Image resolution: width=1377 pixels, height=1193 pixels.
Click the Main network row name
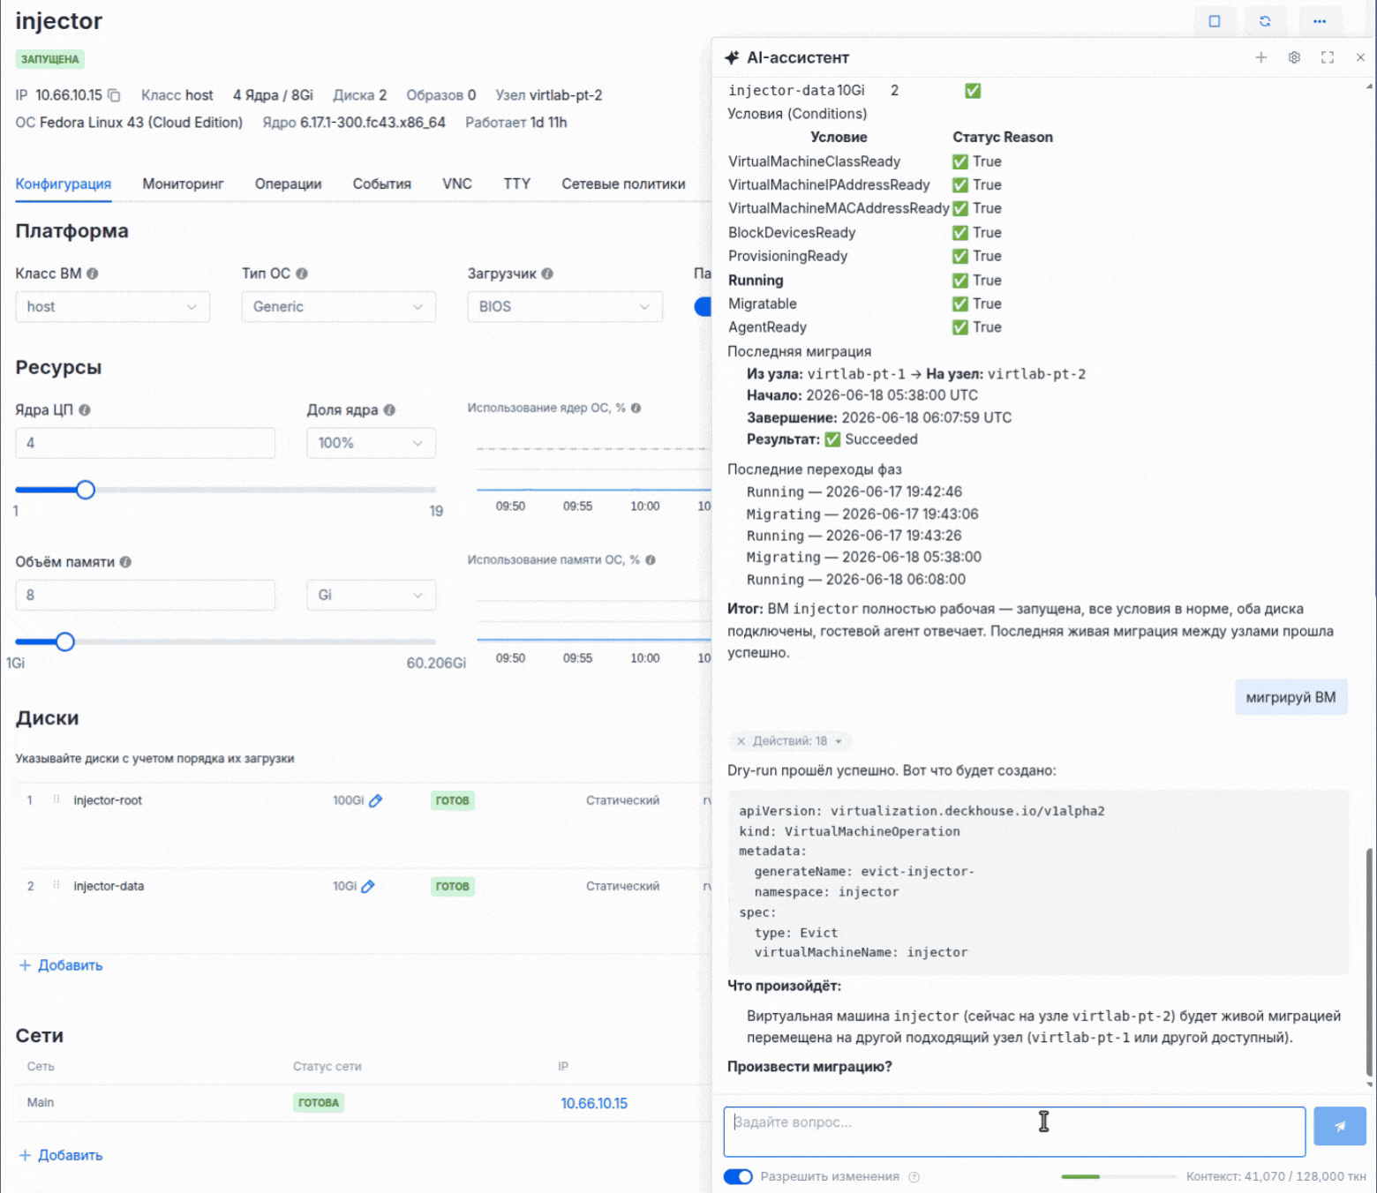[41, 1102]
